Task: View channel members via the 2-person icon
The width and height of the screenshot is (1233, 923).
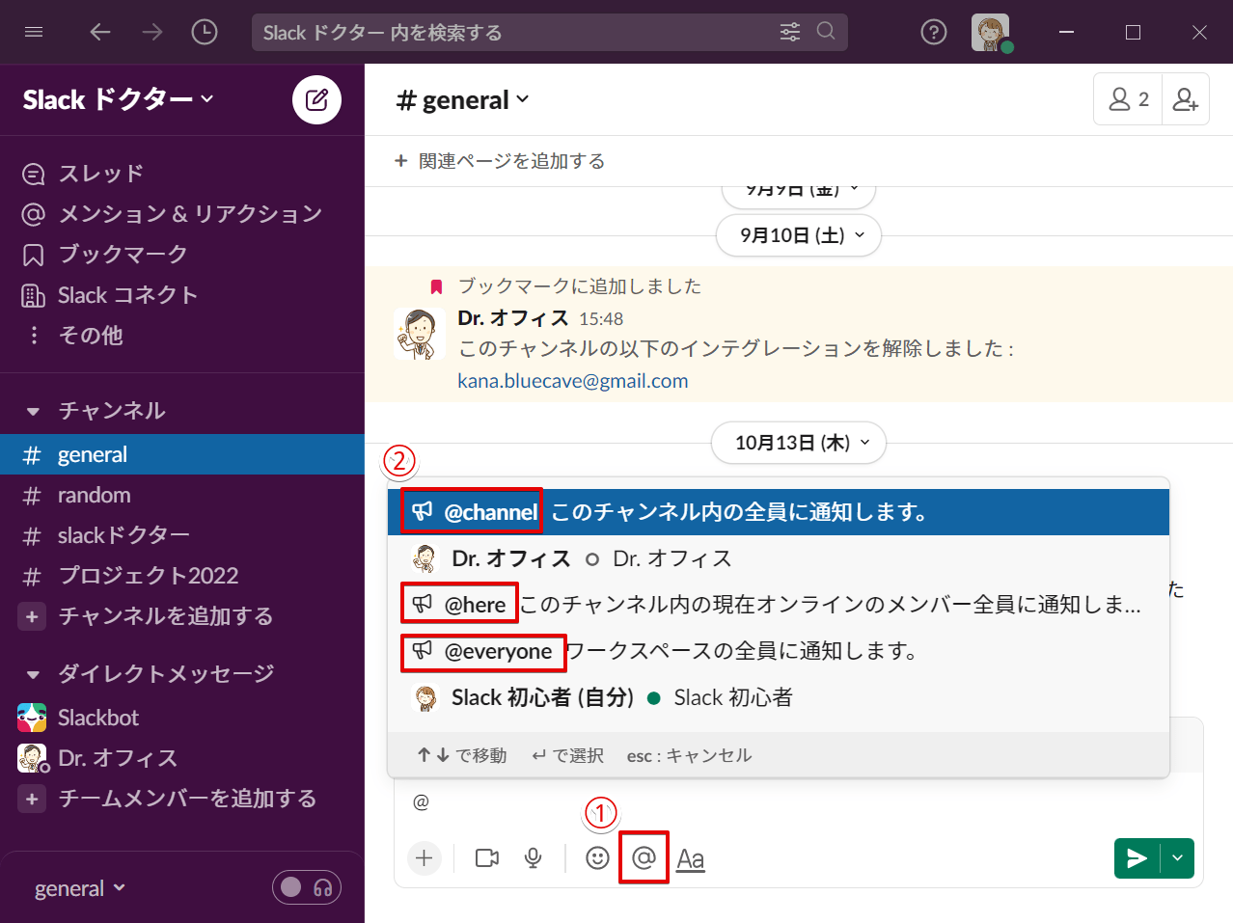Action: (x=1127, y=98)
